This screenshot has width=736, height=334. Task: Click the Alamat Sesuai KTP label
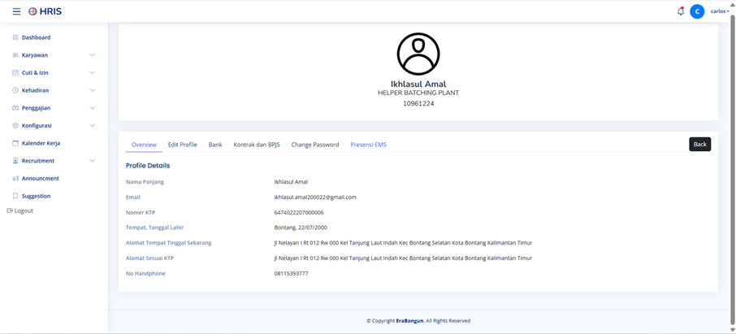[150, 258]
